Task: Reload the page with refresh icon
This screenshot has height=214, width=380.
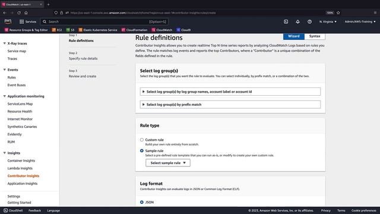Action: tap(19, 12)
